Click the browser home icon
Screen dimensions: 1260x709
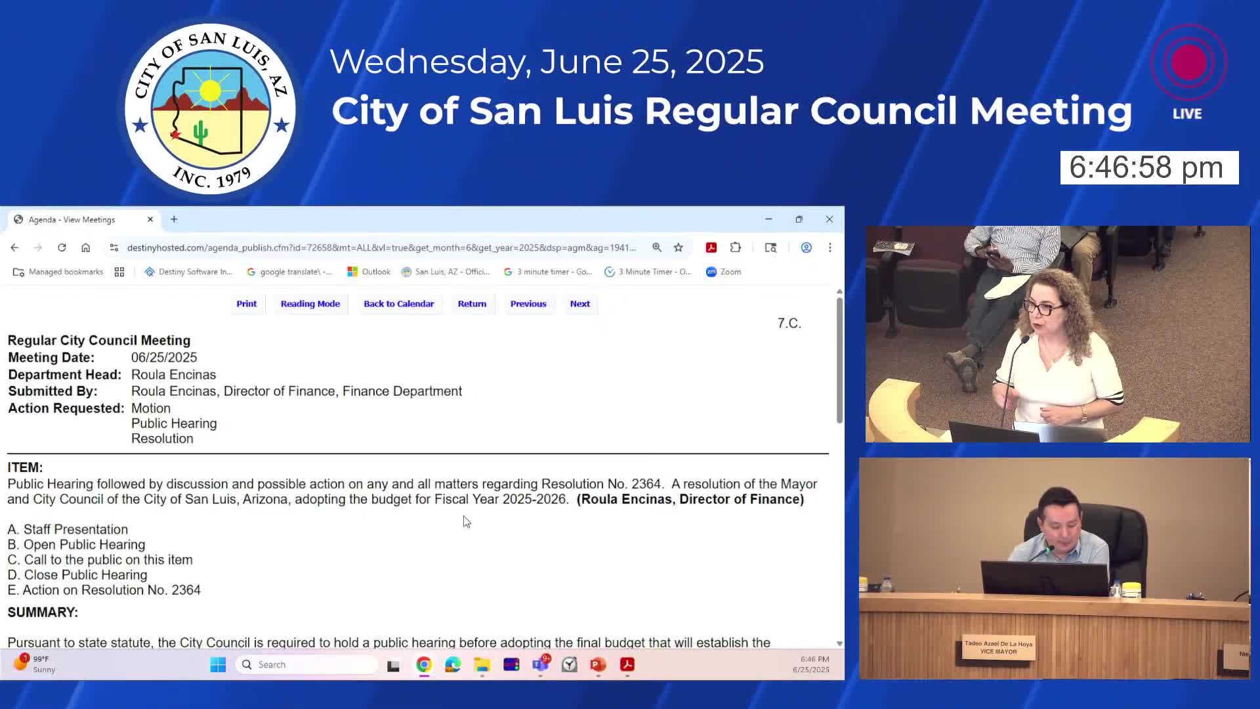coord(85,247)
